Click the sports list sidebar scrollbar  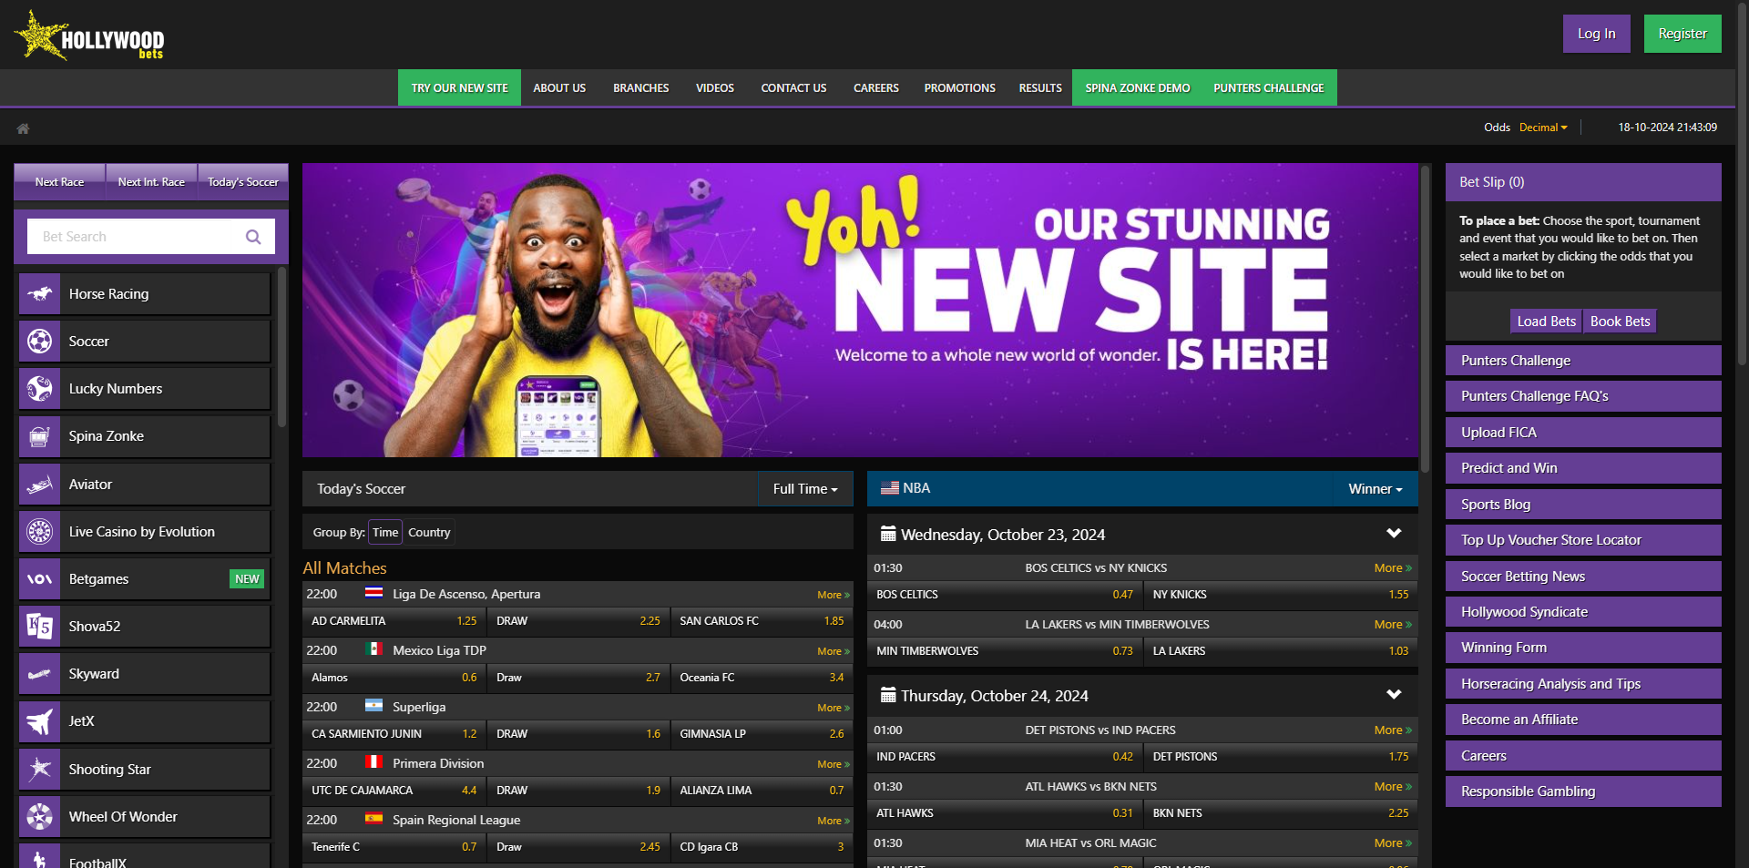click(282, 348)
